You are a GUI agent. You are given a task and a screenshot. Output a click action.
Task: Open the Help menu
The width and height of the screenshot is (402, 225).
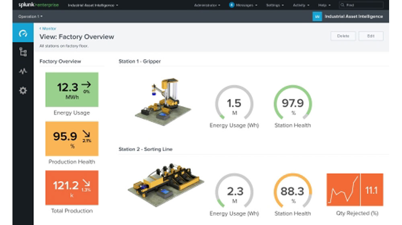click(324, 6)
